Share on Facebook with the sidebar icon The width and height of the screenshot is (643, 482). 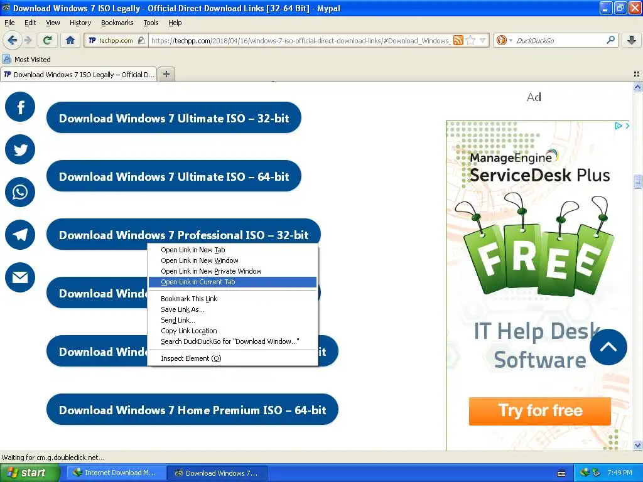(20, 107)
